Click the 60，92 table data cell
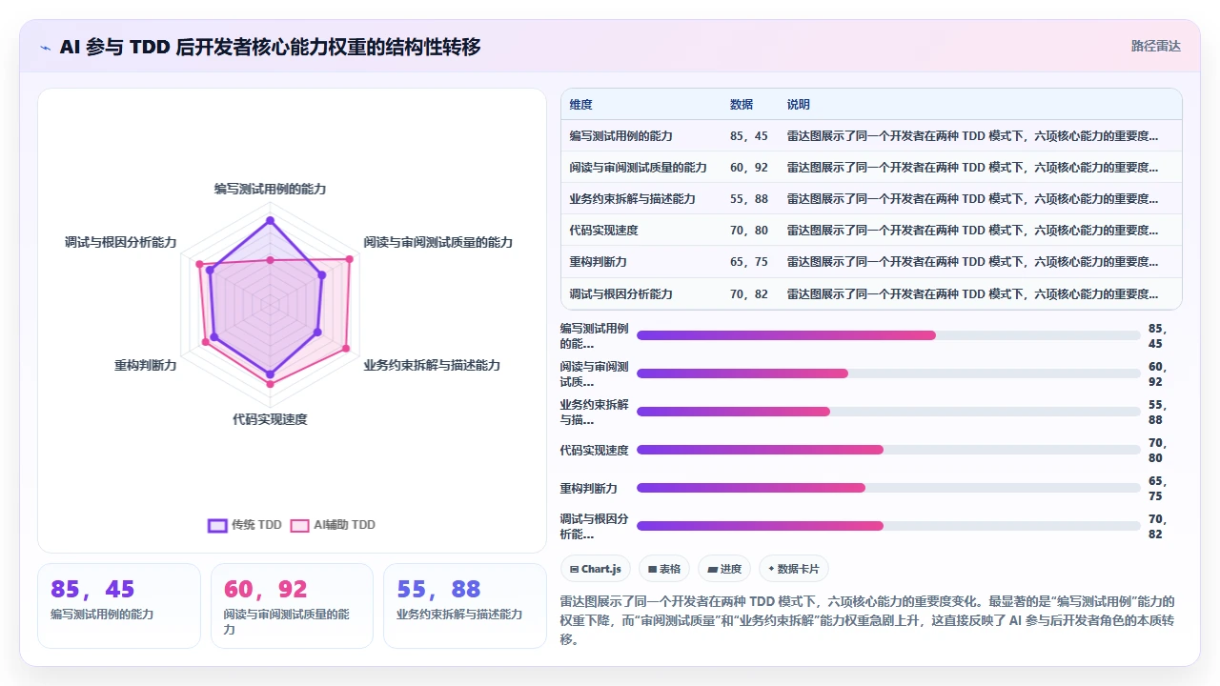This screenshot has height=686, width=1220. 748,168
